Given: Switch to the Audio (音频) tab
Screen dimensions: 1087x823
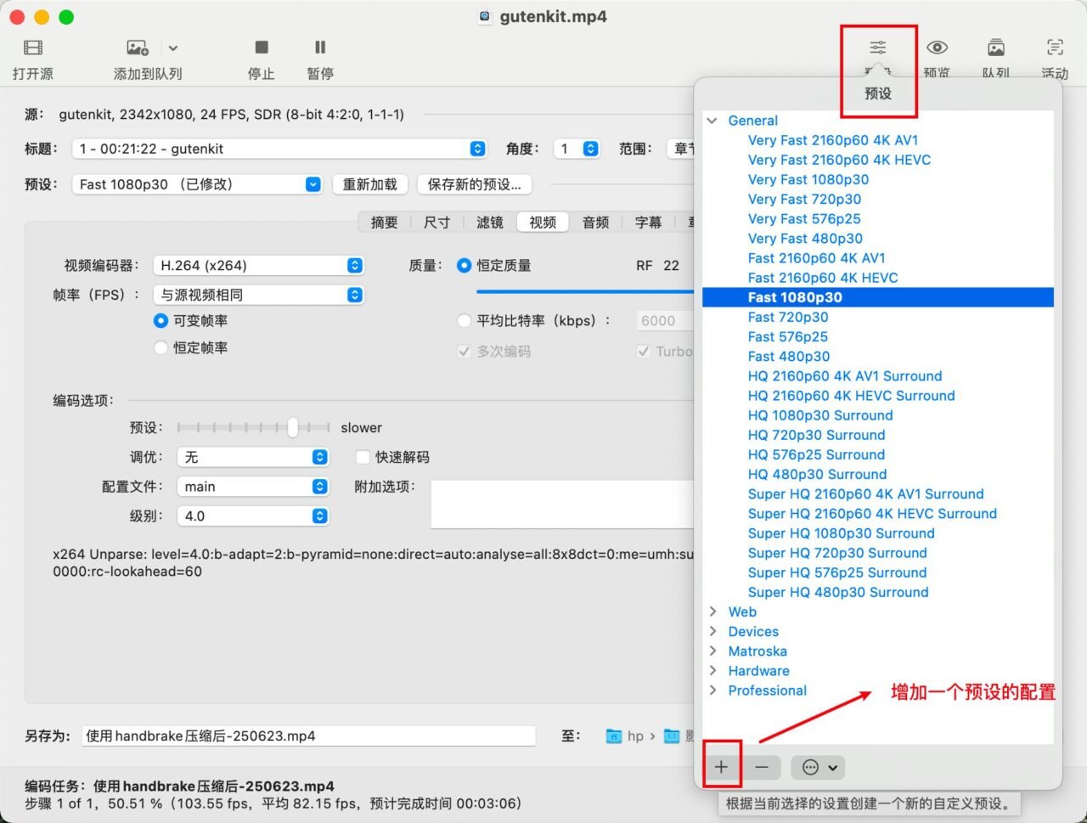Looking at the screenshot, I should (x=595, y=222).
